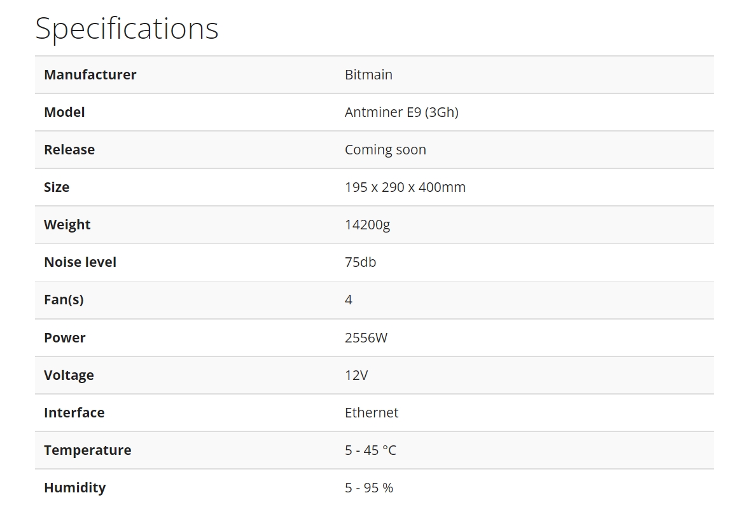Click the Ethernet interface value
Image resolution: width=752 pixels, height=507 pixels.
[372, 412]
